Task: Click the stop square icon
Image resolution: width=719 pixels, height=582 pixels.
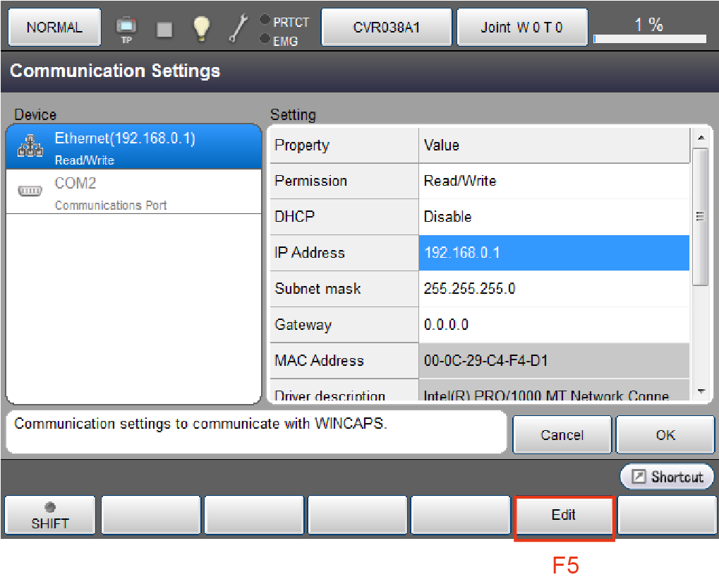Action: pos(164,28)
